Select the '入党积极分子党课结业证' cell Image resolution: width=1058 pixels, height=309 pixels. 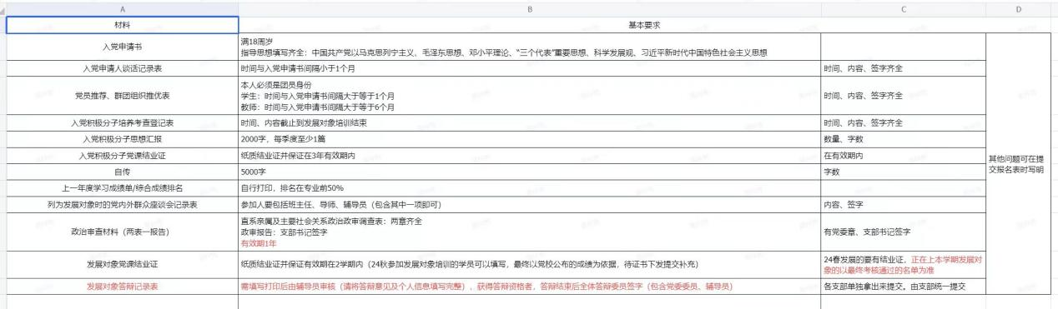tap(122, 156)
